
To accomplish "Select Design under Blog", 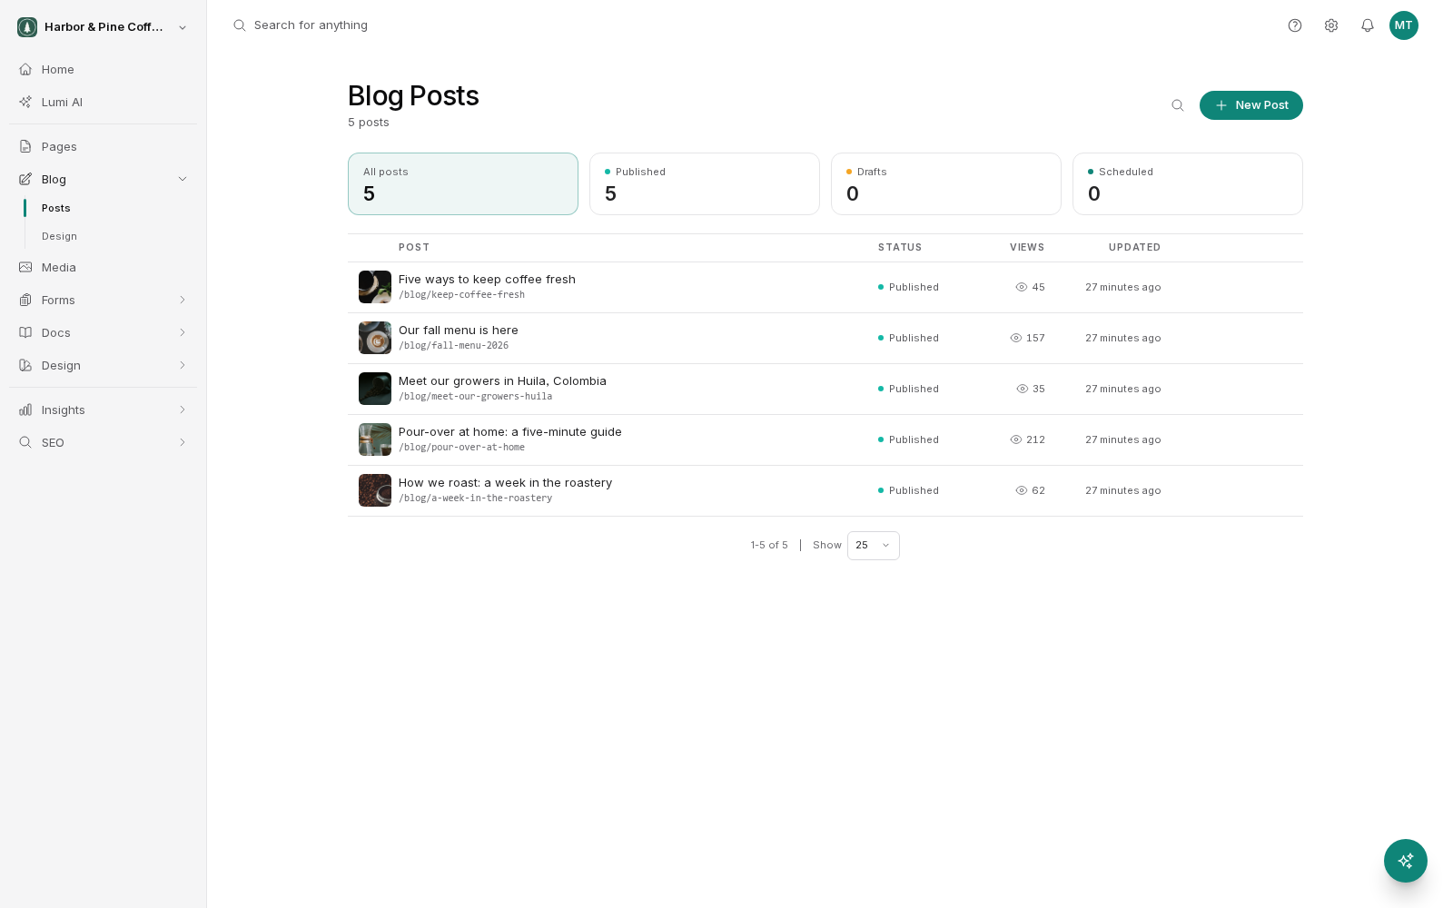I will [59, 236].
